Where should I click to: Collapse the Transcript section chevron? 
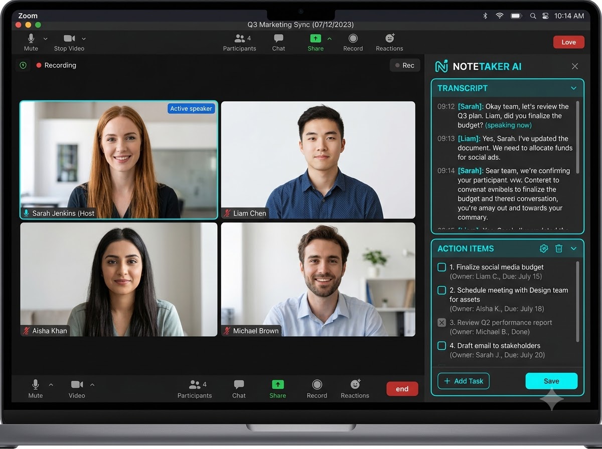pyautogui.click(x=573, y=88)
